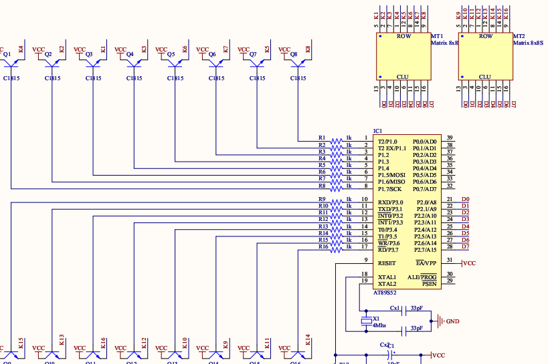Select the Q7 transistor symbol
The image size is (548, 364).
(x=257, y=63)
